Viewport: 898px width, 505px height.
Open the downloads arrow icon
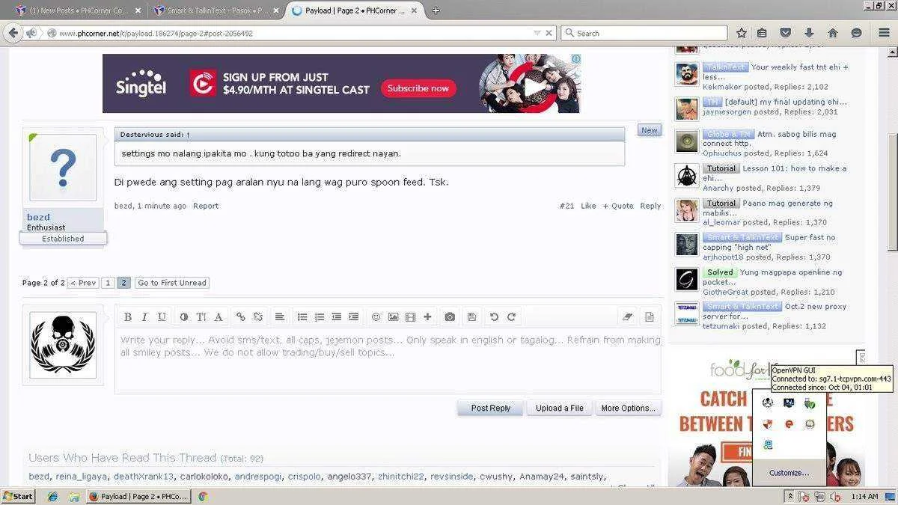coord(809,33)
